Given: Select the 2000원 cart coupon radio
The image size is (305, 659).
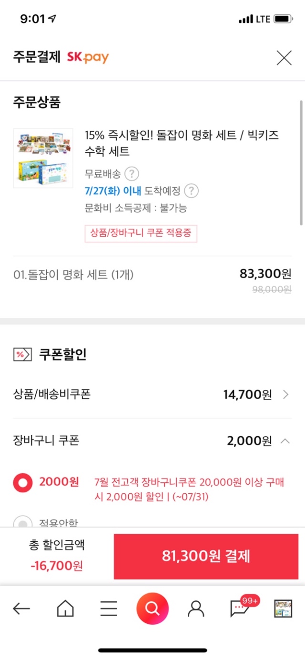Looking at the screenshot, I should point(22,482).
